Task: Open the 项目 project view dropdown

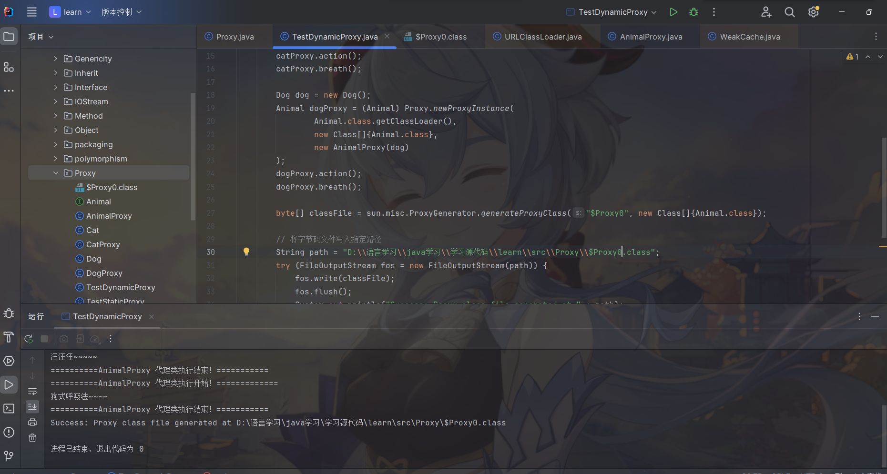Action: point(41,37)
